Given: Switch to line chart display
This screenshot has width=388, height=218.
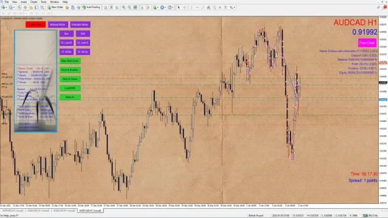Looking at the screenshot, I should click(117, 8).
